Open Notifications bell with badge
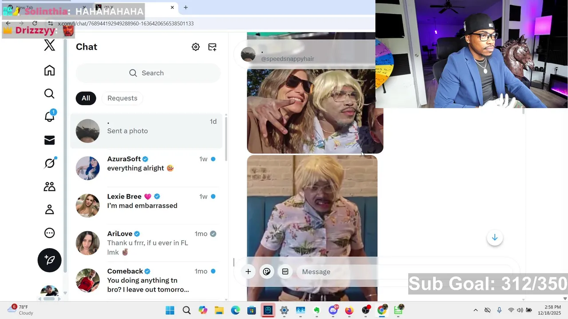 (x=50, y=116)
